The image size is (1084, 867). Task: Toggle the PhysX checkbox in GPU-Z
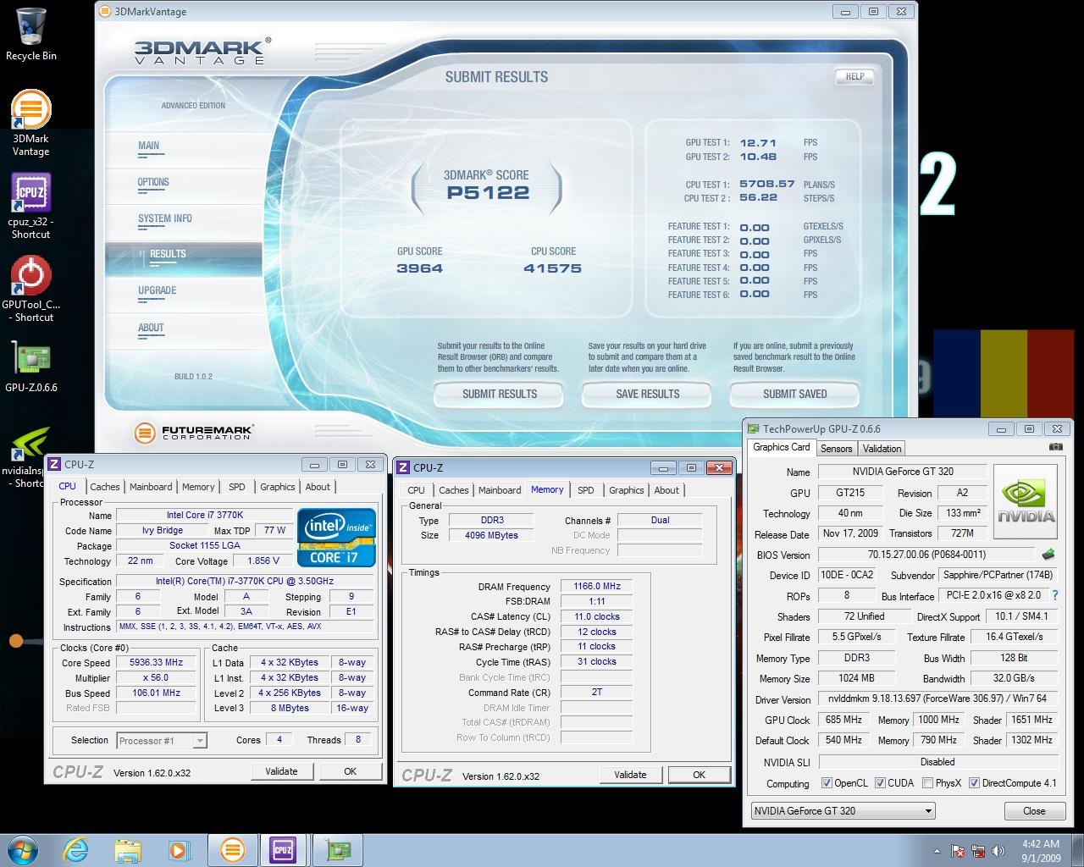pyautogui.click(x=927, y=783)
